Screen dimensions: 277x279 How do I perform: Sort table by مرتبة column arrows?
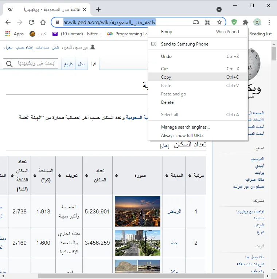(190, 176)
